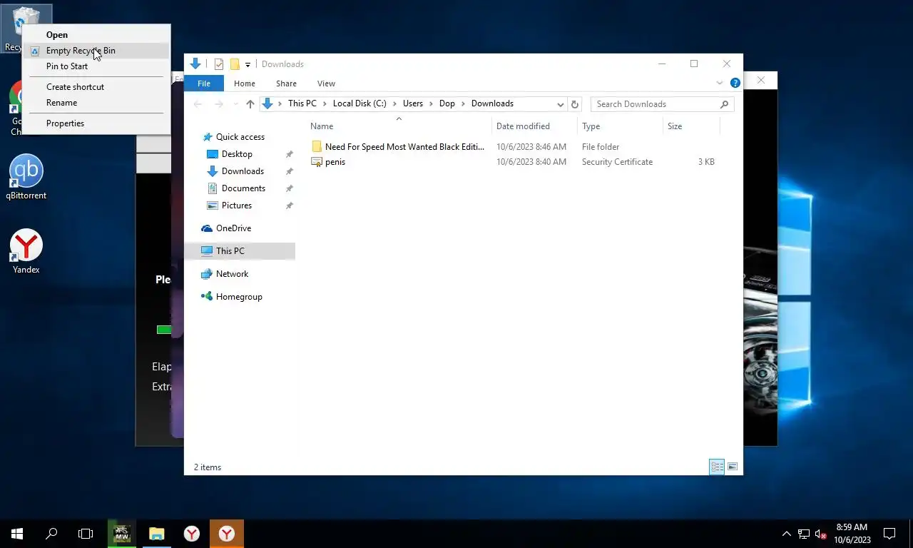This screenshot has height=548, width=913.
Task: Open Desktop in Quick access
Action: [237, 154]
